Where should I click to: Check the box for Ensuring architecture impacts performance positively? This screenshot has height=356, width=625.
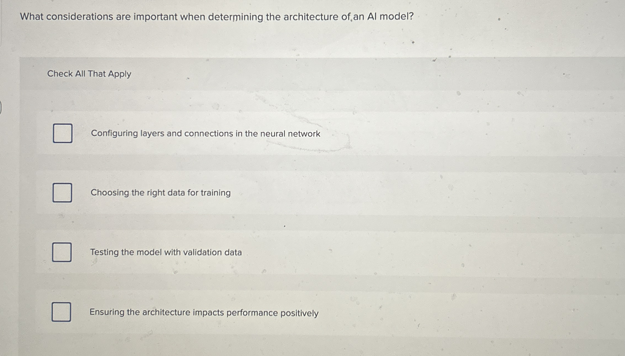click(62, 312)
